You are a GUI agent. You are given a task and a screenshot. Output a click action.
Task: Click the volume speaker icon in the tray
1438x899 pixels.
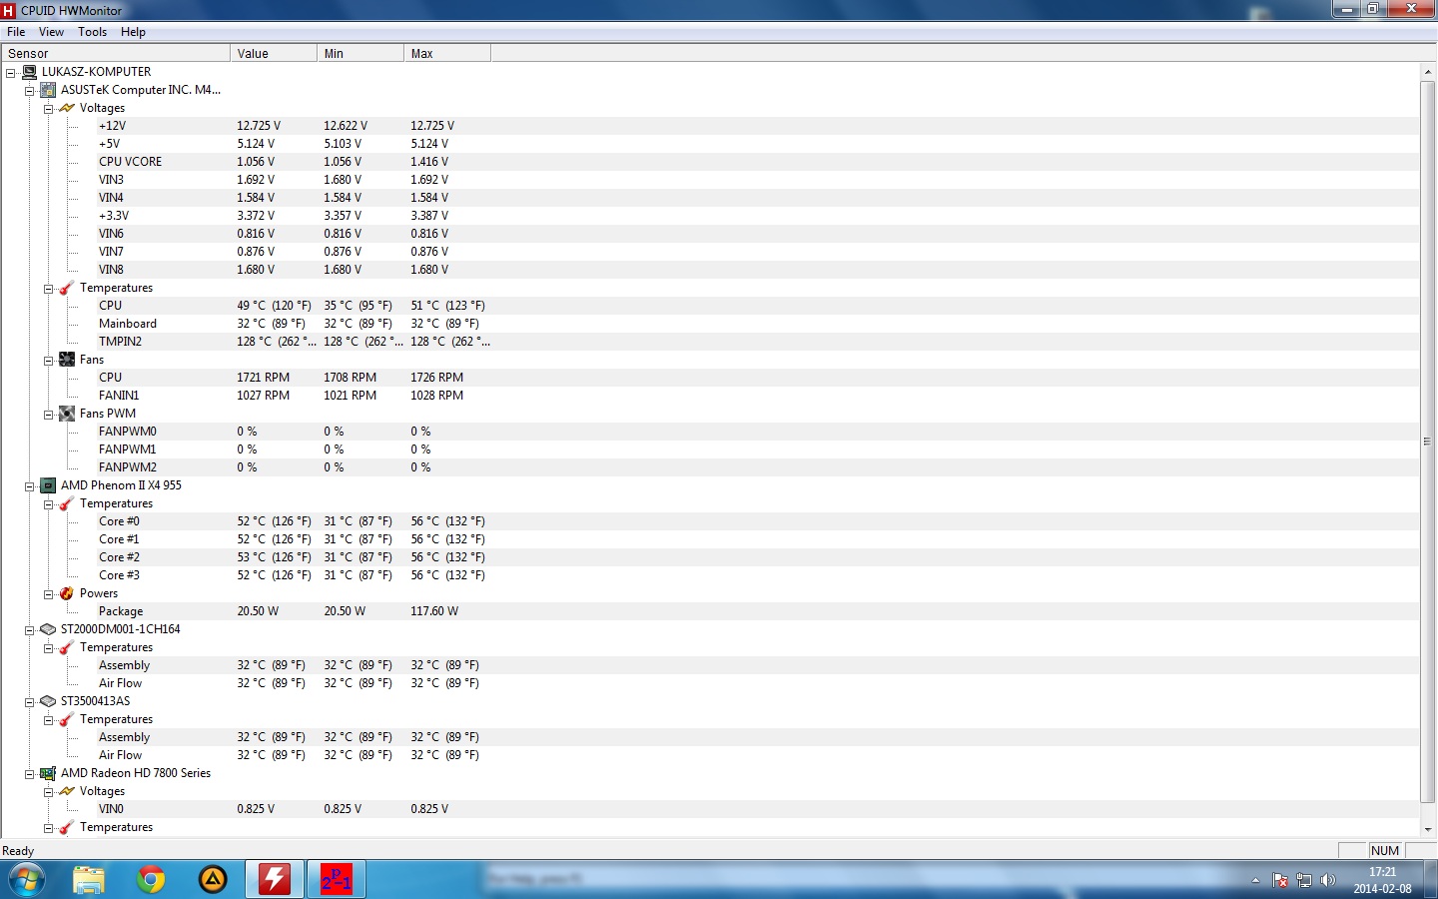[x=1327, y=880]
